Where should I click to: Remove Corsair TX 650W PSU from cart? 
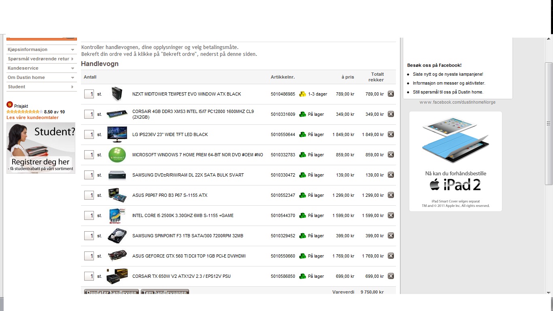(391, 276)
